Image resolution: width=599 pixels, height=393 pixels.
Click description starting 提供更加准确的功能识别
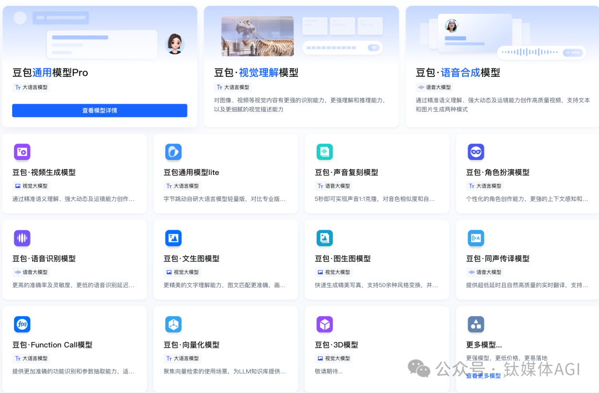pyautogui.click(x=73, y=371)
